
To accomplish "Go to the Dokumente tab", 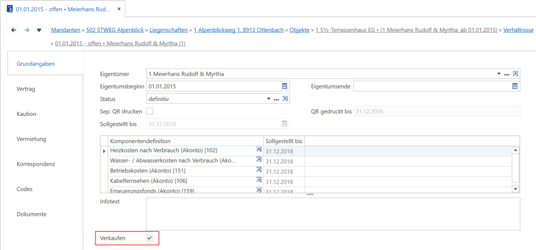I will click(x=32, y=214).
